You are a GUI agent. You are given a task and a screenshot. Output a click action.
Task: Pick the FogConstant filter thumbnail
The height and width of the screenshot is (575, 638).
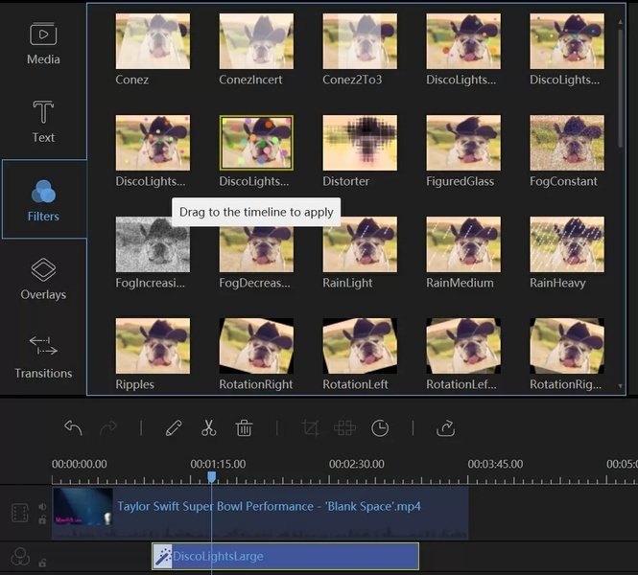click(x=567, y=143)
